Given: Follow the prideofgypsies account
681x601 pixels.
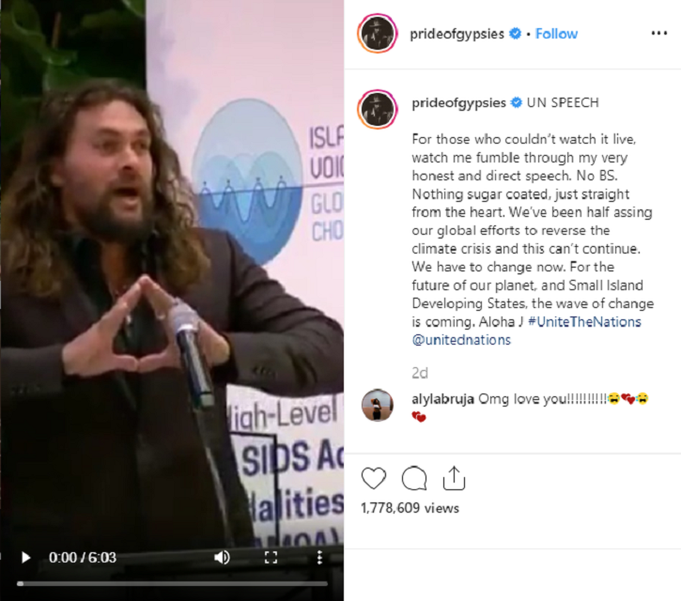Looking at the screenshot, I should (x=556, y=34).
